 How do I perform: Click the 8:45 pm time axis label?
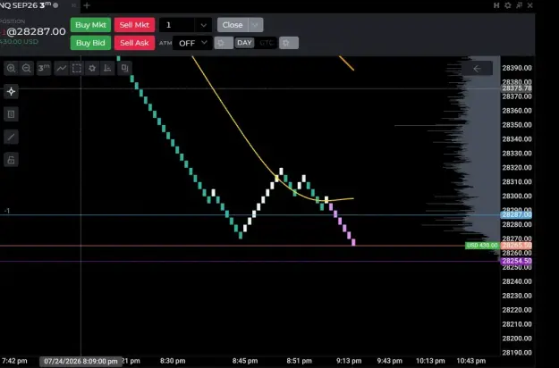245,361
